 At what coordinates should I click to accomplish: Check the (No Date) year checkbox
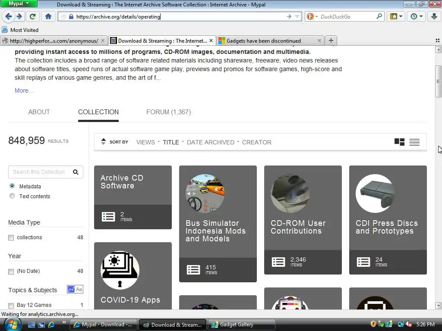pyautogui.click(x=11, y=272)
